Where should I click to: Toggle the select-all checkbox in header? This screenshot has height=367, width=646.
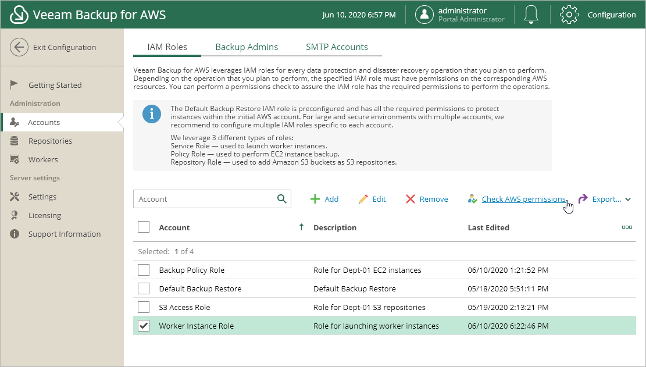pos(144,227)
